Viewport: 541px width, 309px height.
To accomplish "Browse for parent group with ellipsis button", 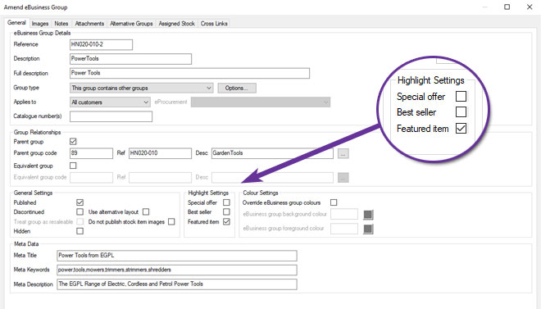I will [x=343, y=153].
